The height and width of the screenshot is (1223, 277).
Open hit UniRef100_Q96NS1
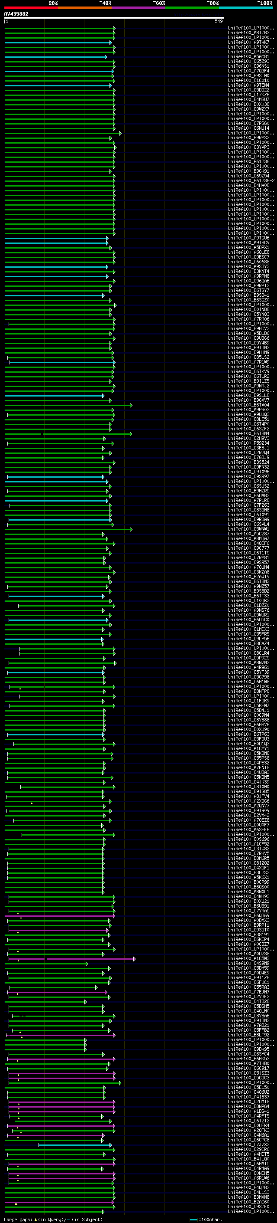(248, 66)
